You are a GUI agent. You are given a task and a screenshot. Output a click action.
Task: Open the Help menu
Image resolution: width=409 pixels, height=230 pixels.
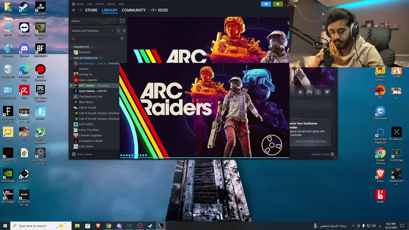pos(121,4)
